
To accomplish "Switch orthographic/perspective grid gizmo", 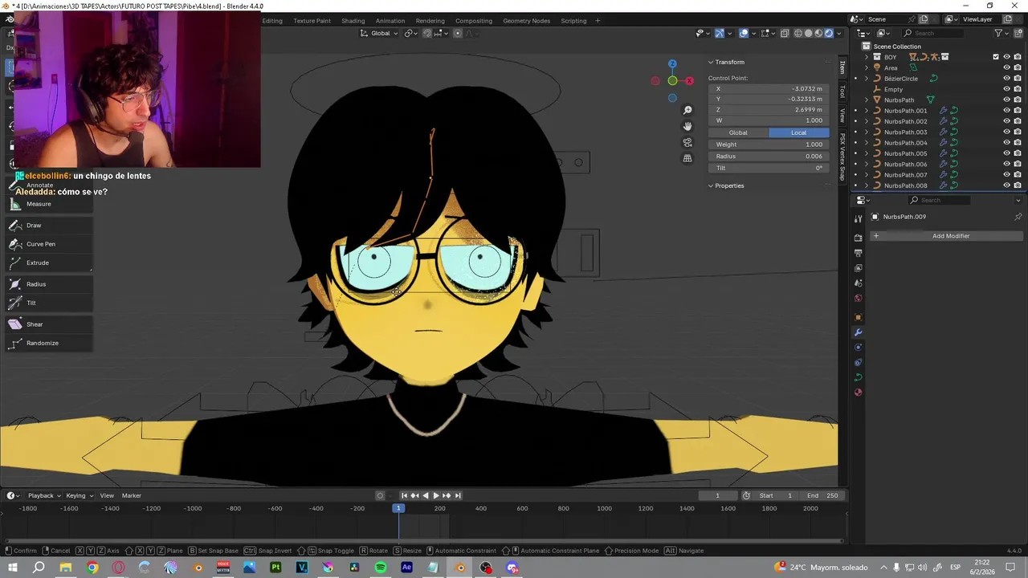I will [x=687, y=158].
